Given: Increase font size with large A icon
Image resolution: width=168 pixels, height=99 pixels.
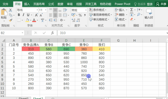Looking at the screenshot, I should [36, 15].
